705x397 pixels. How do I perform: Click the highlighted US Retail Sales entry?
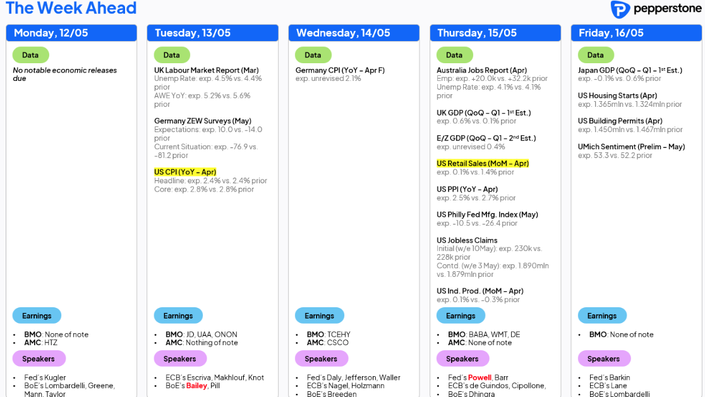click(483, 163)
